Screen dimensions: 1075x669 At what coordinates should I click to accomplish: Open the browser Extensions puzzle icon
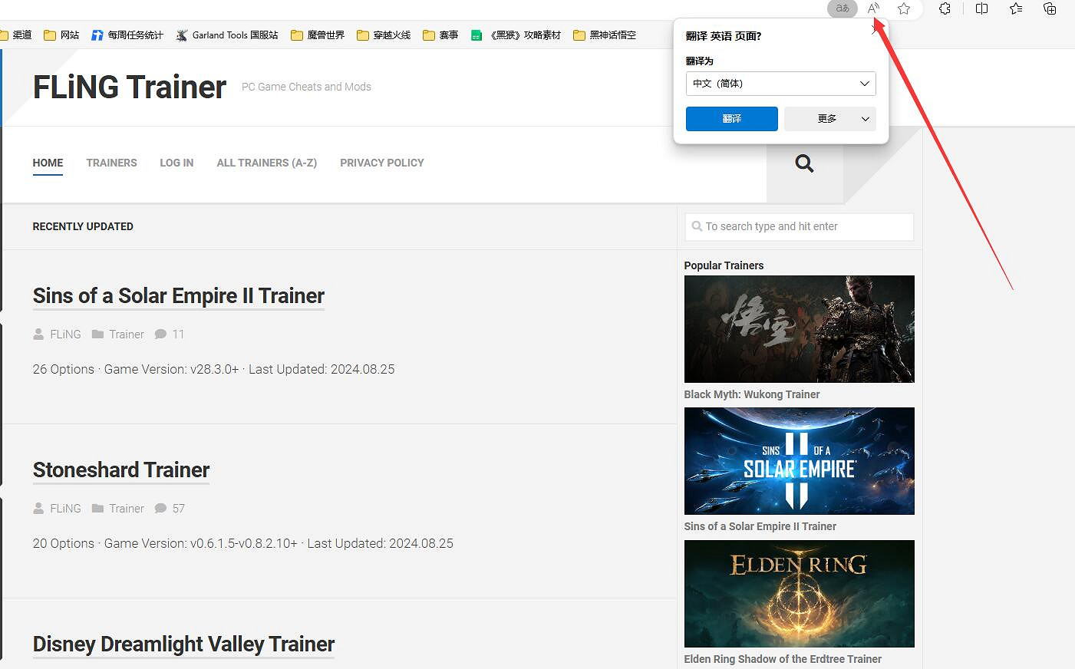(945, 8)
